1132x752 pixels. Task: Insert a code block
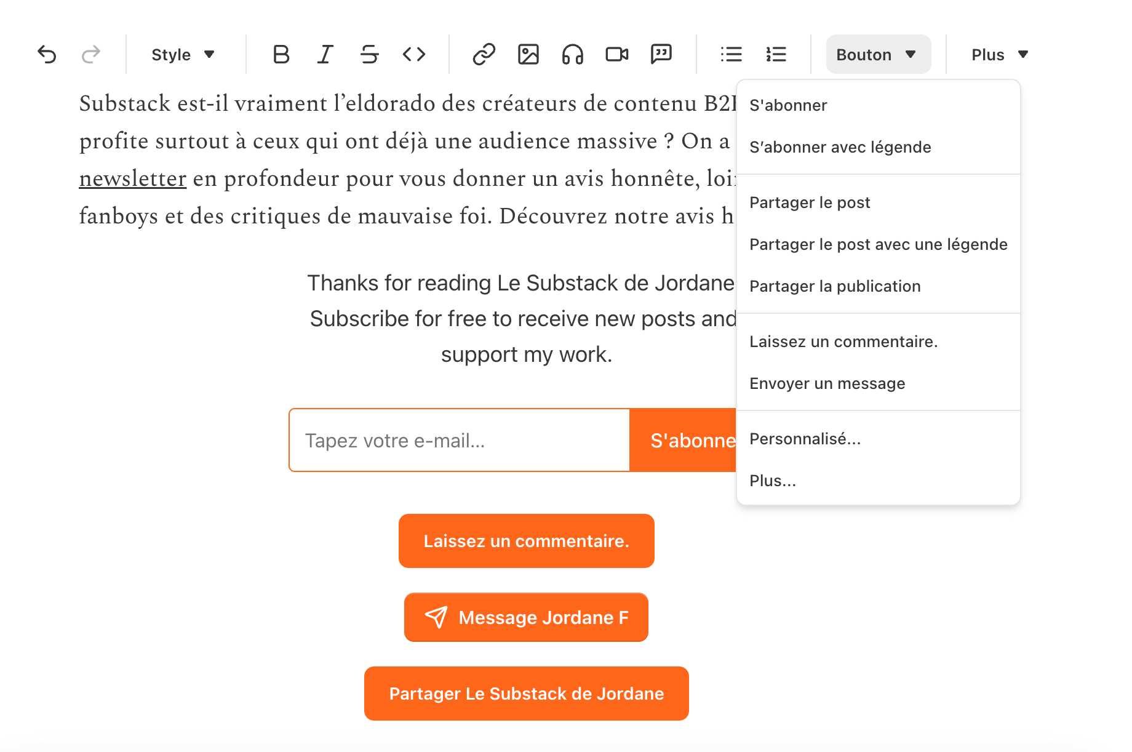(x=414, y=55)
